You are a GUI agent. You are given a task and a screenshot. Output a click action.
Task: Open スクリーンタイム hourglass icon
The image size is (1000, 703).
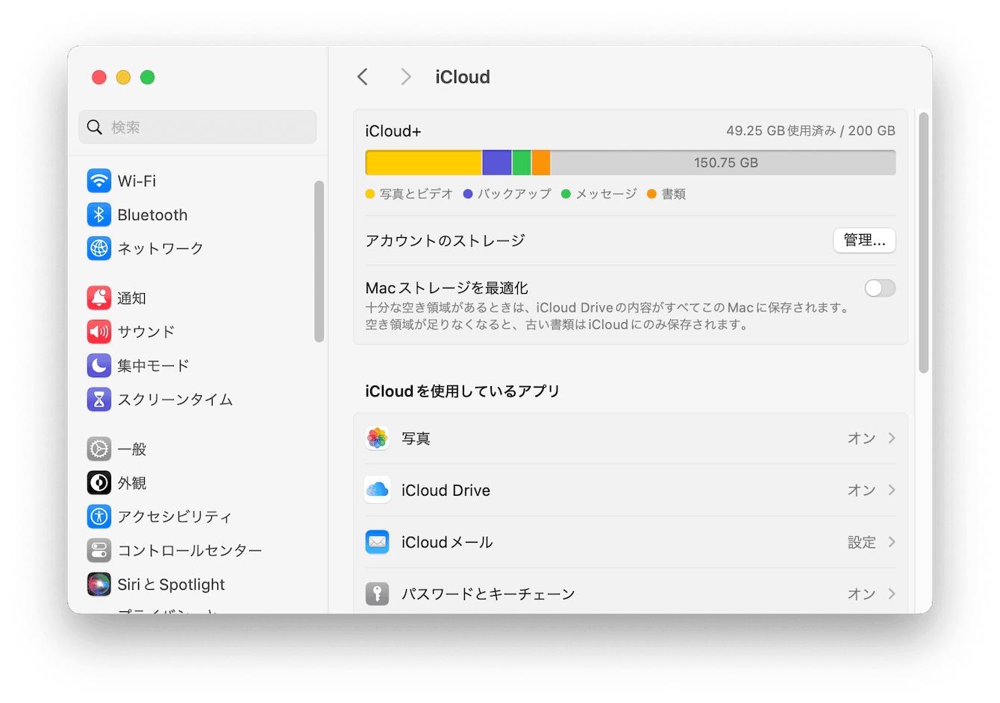pyautogui.click(x=99, y=400)
